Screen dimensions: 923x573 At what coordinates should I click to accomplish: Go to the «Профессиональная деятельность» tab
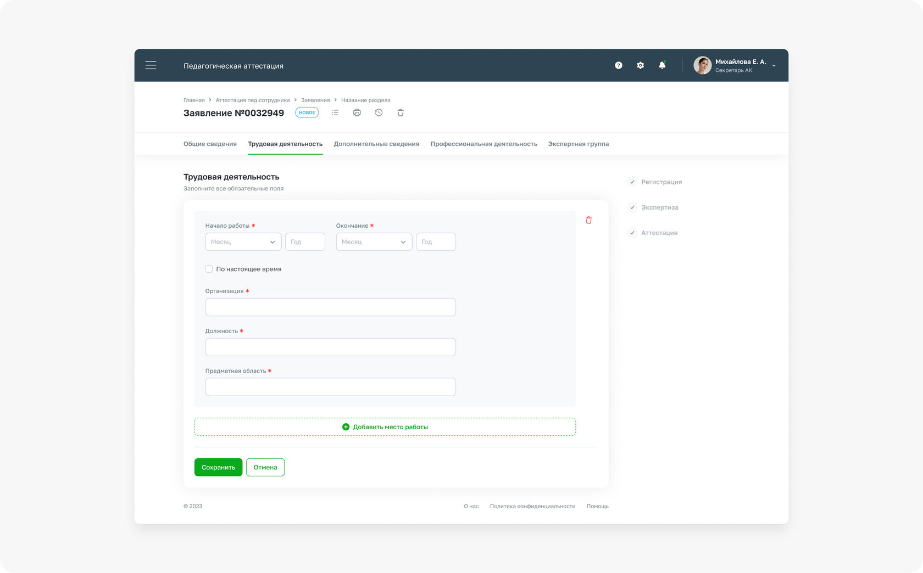(x=484, y=144)
